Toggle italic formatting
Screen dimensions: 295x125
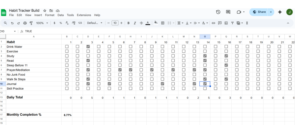click(135, 23)
